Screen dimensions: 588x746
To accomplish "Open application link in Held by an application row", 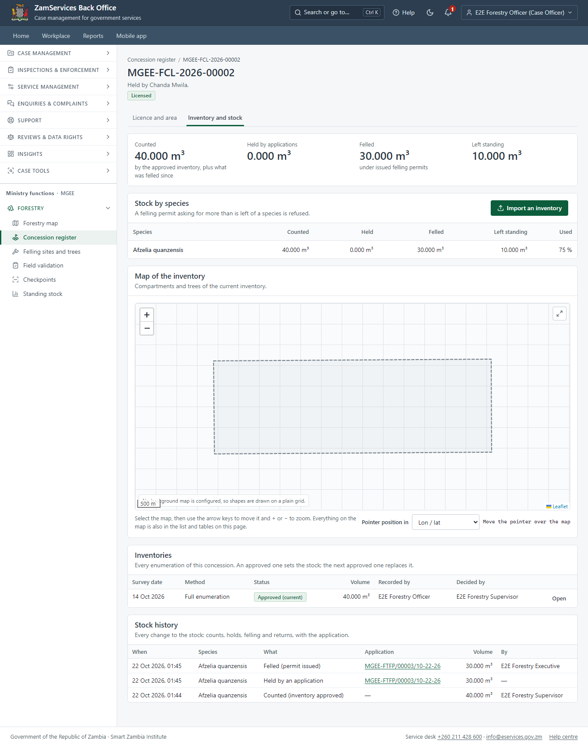I will click(402, 681).
